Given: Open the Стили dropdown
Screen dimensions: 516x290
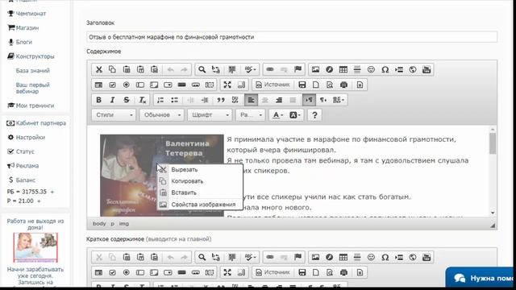Looking at the screenshot, I should pos(114,115).
